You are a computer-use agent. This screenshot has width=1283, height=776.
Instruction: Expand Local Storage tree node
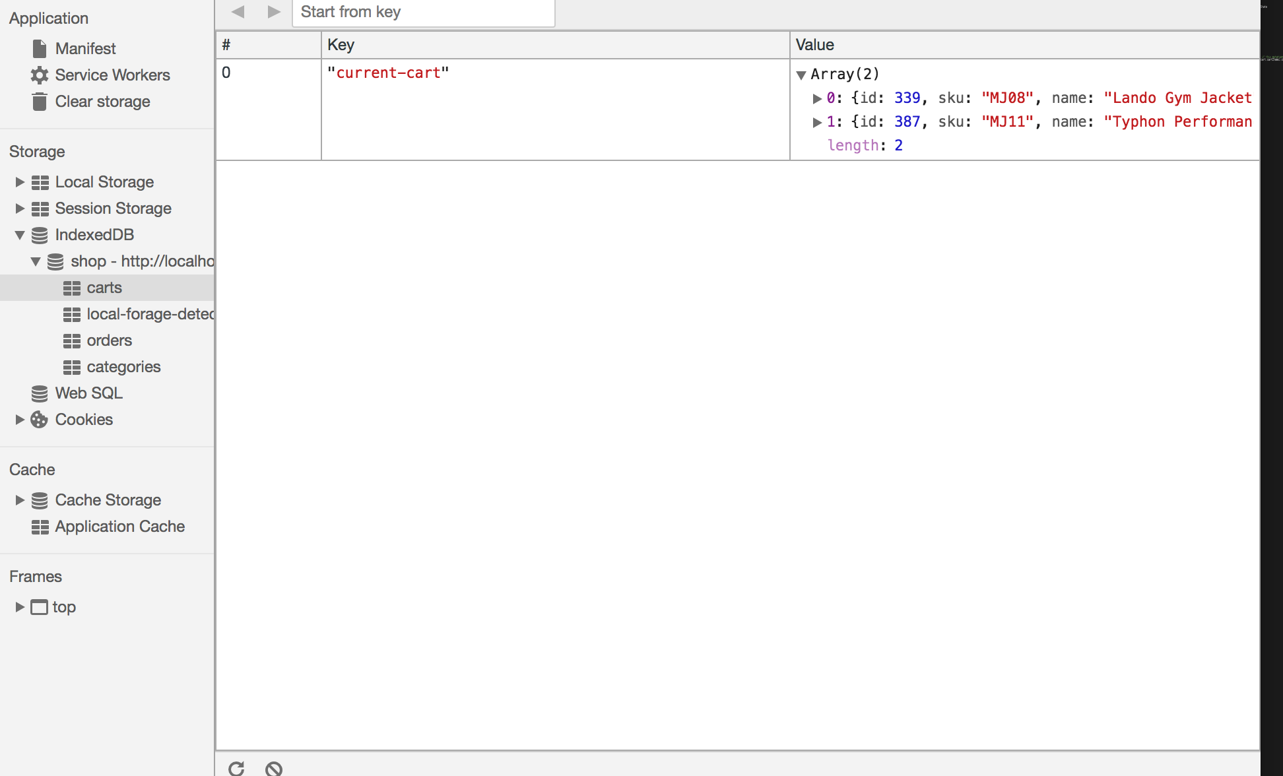(x=20, y=182)
